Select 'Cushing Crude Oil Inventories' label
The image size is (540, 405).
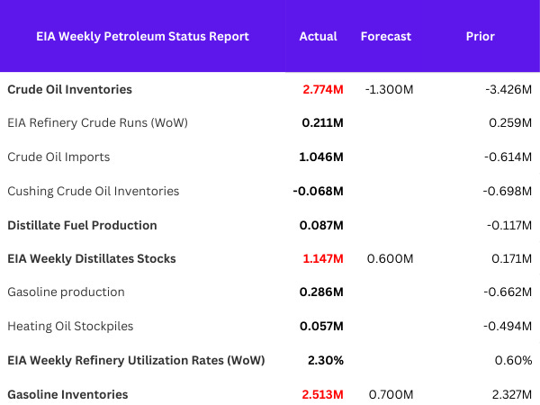(x=94, y=191)
